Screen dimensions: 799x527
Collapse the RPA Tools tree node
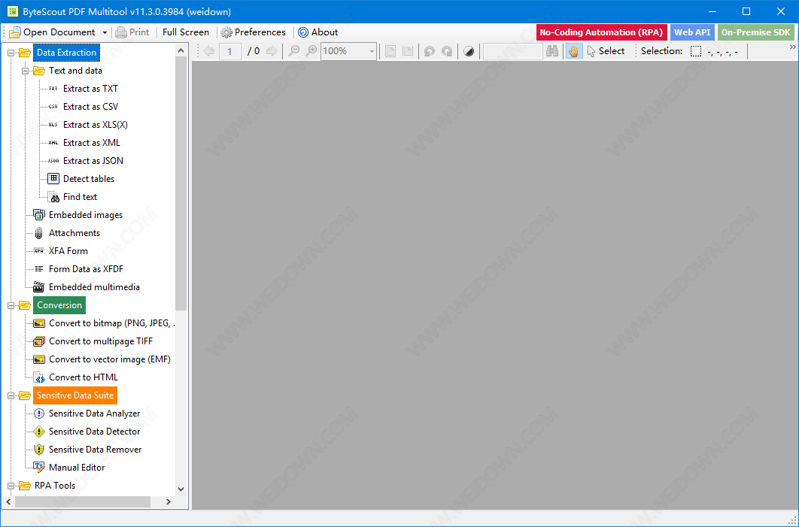pos(11,486)
